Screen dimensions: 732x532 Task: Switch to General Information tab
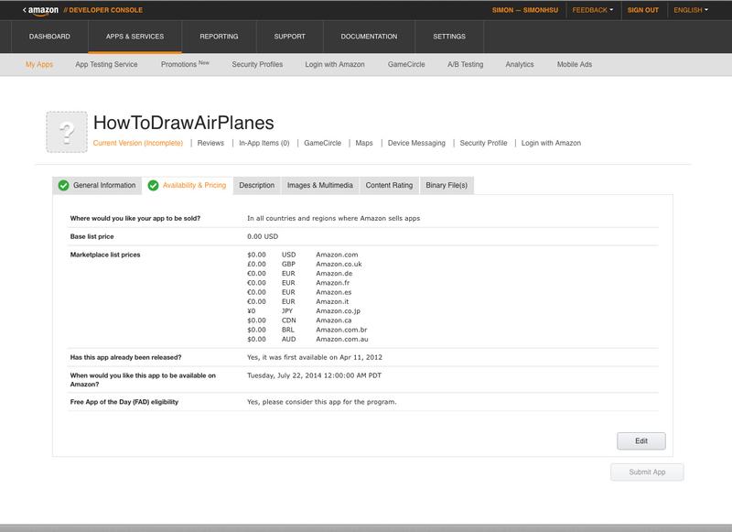[97, 186]
